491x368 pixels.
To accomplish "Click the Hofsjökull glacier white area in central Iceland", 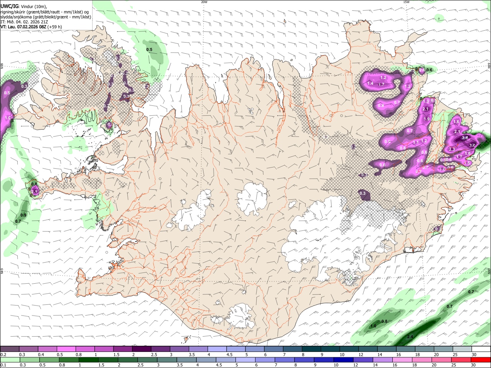I will (252, 199).
